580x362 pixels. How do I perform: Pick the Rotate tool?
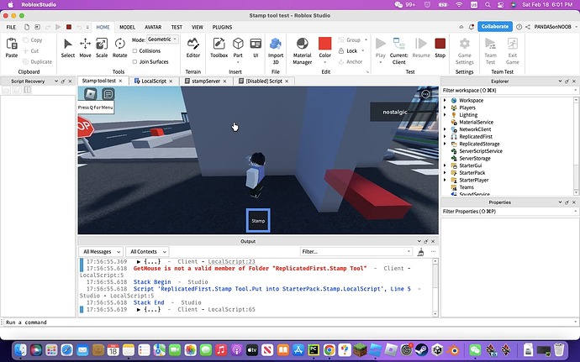(x=119, y=48)
